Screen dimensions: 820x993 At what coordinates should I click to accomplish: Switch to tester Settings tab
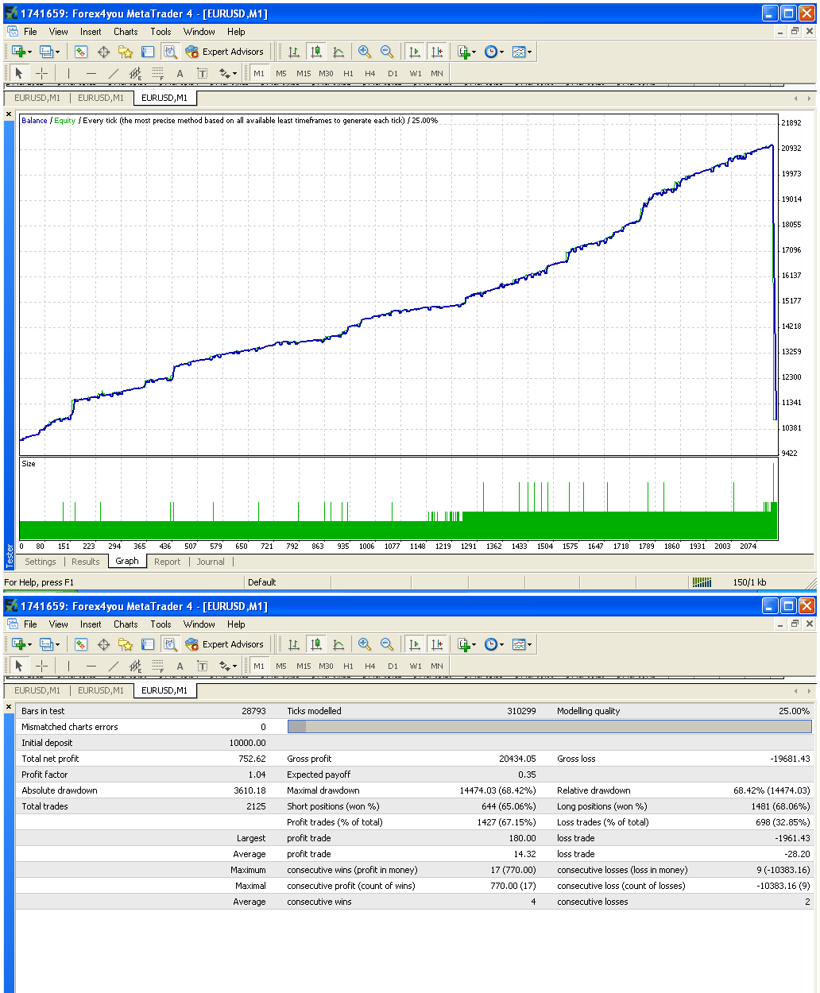coord(40,562)
